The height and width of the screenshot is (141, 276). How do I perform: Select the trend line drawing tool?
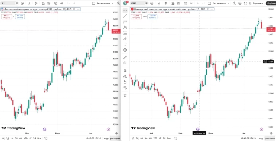click(125, 16)
